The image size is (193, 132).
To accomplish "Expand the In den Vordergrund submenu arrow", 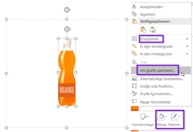I will pos(187,46).
